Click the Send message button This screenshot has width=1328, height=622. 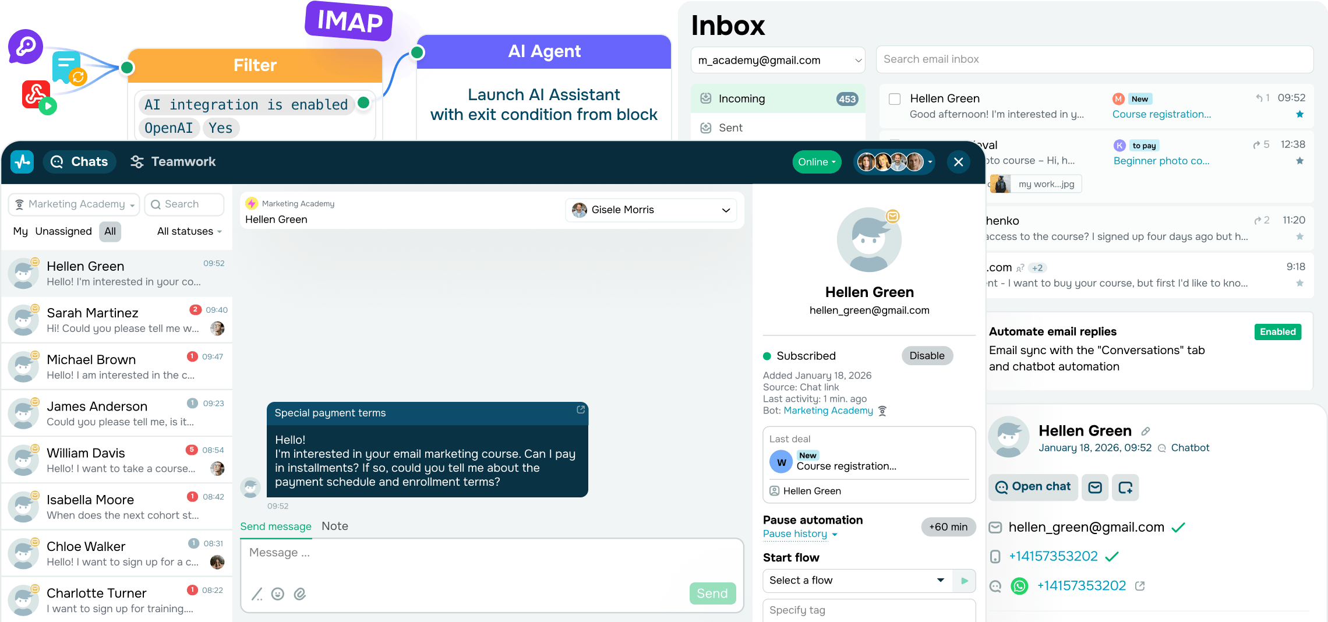click(x=712, y=593)
